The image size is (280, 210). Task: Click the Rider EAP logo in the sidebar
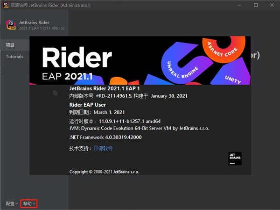click(x=12, y=25)
